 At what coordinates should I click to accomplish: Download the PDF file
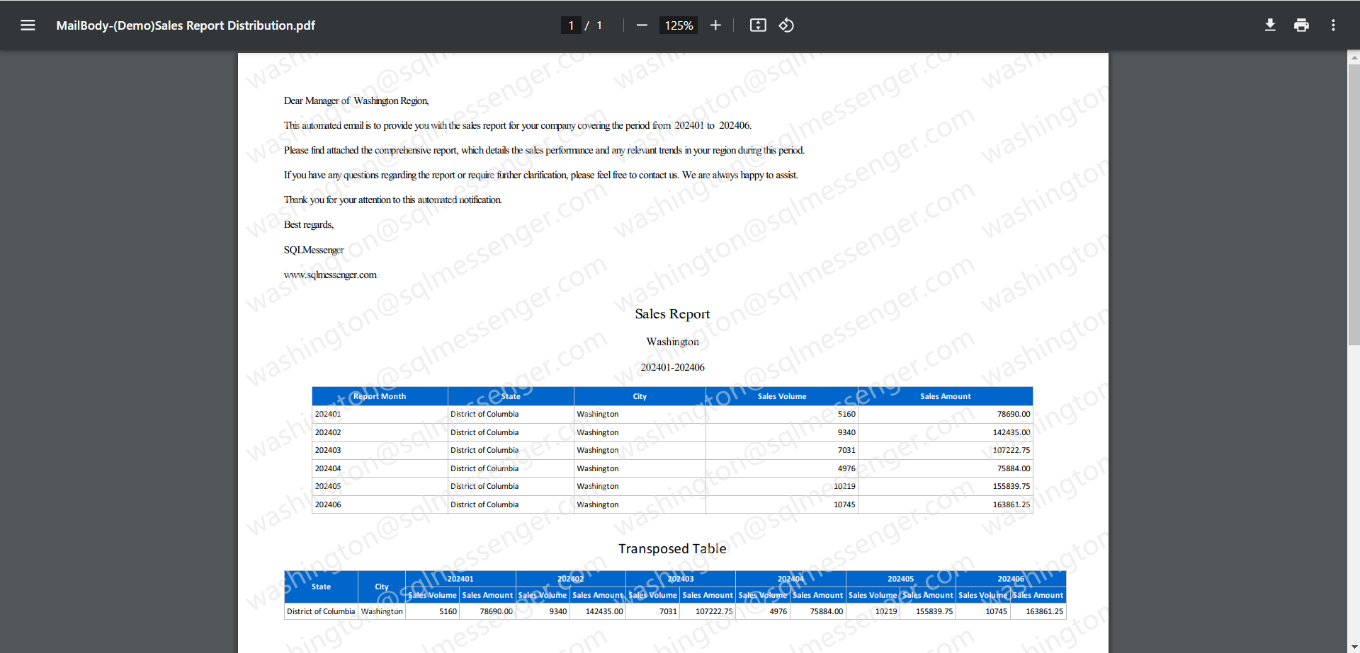pyautogui.click(x=1270, y=25)
